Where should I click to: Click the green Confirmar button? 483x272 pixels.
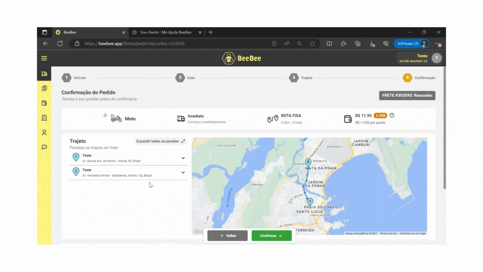tap(271, 235)
